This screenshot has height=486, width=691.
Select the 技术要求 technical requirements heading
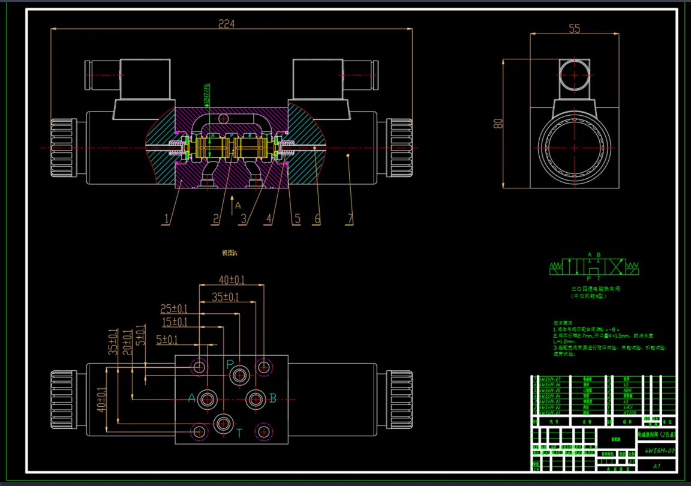pyautogui.click(x=563, y=323)
